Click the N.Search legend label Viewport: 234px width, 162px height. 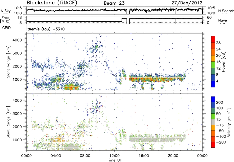(226, 11)
